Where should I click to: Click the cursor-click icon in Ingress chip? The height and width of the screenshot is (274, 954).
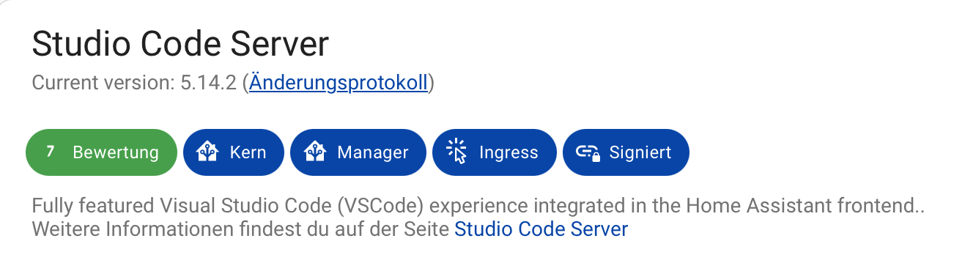pos(457,152)
